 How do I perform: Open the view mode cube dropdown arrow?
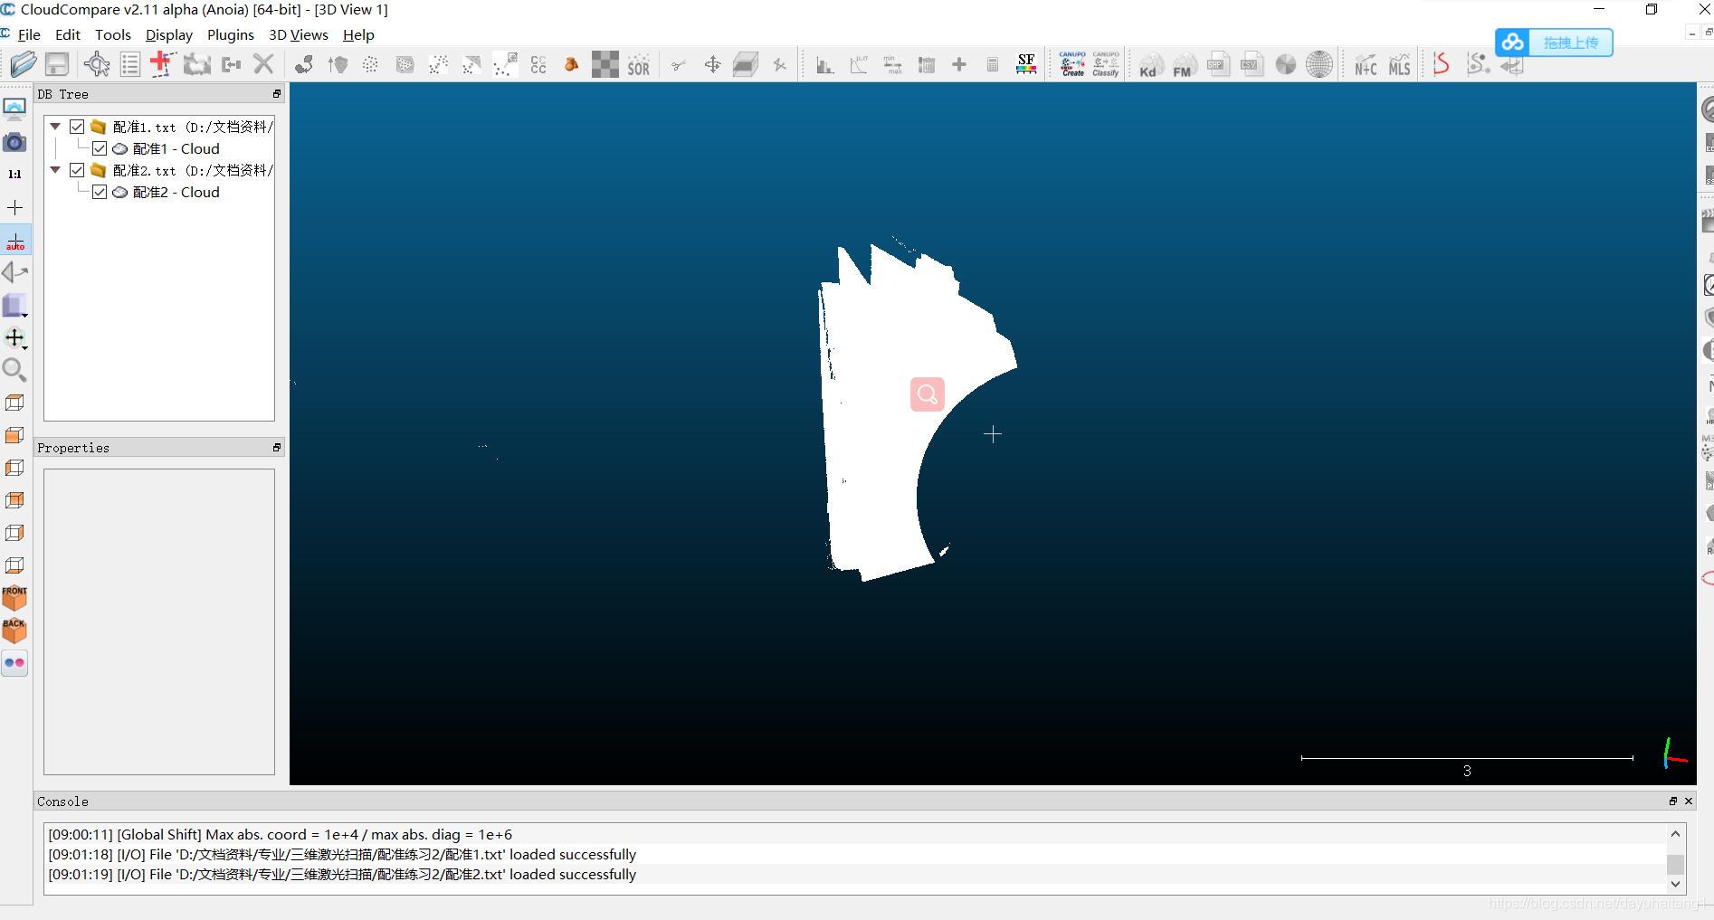25,316
